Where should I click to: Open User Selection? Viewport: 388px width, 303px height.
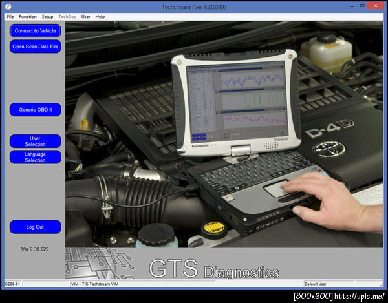(35, 141)
